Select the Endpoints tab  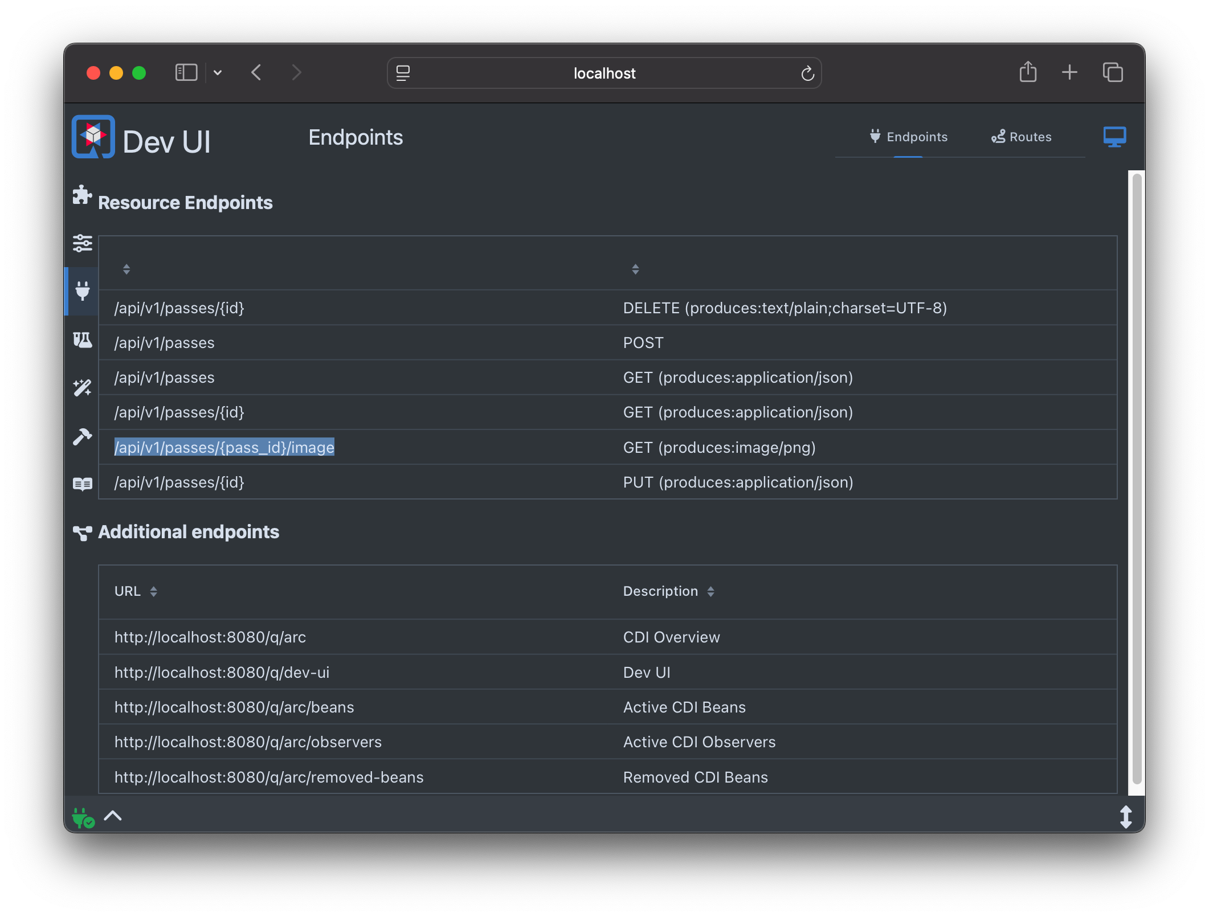click(908, 137)
